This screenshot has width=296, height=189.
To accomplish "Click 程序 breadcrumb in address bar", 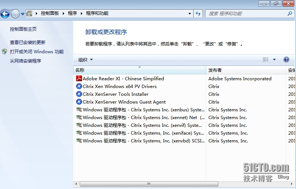I will point(72,13).
